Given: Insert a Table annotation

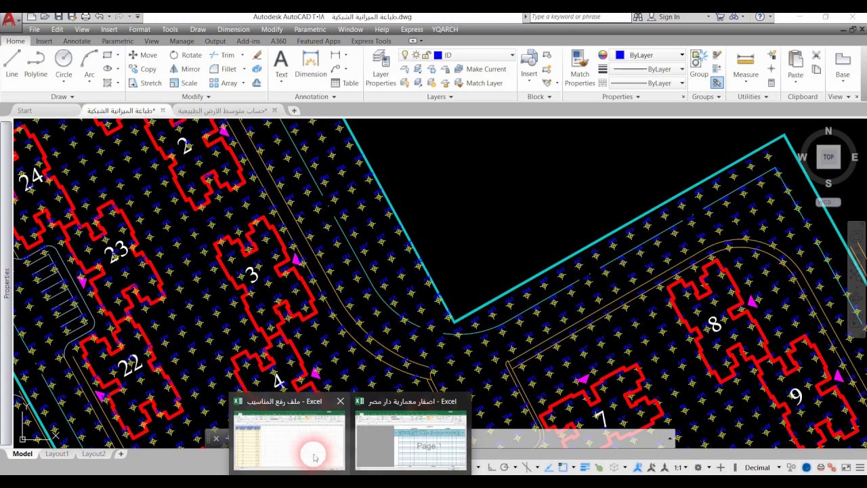Looking at the screenshot, I should click(345, 83).
